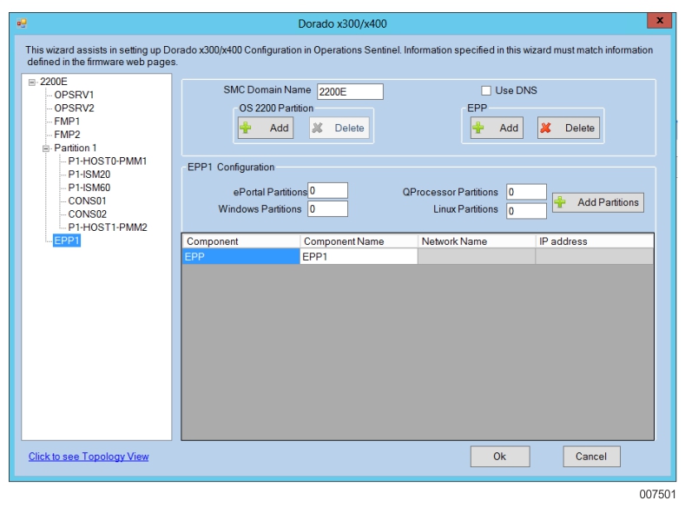Select the EPP1 tree item
Viewport: 685px width, 507px height.
[x=67, y=240]
